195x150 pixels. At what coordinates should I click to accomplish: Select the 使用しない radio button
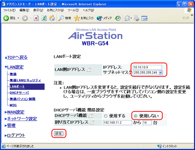(x=136, y=116)
